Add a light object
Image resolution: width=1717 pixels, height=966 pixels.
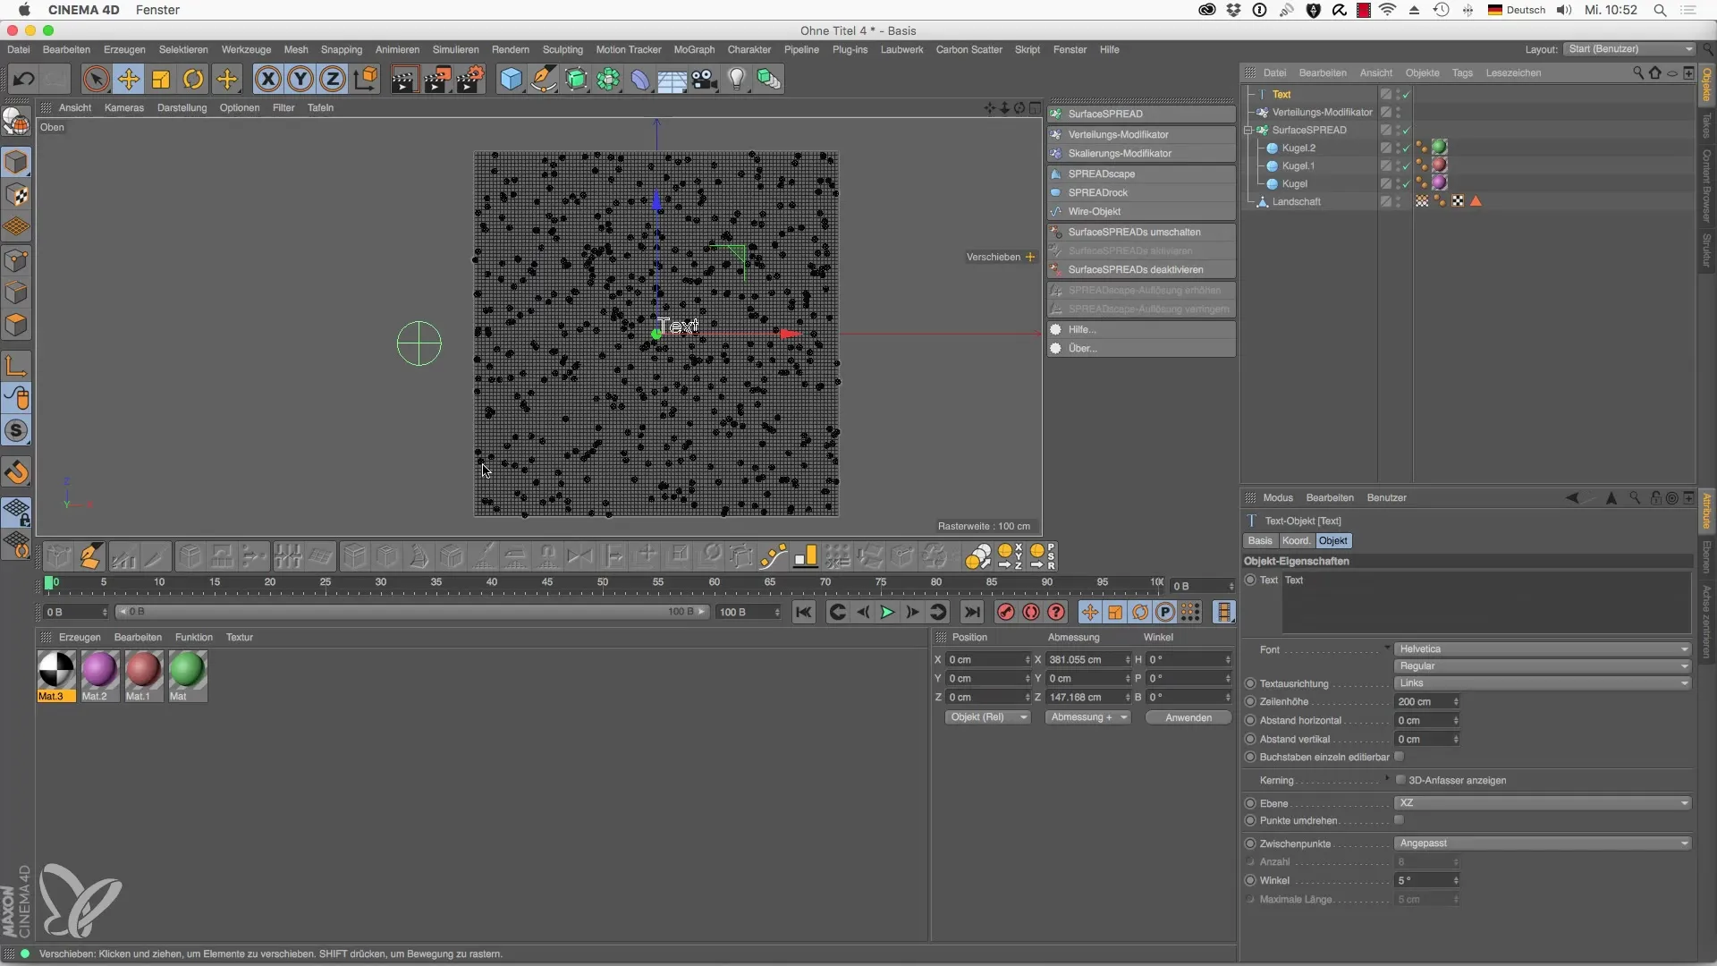point(737,79)
